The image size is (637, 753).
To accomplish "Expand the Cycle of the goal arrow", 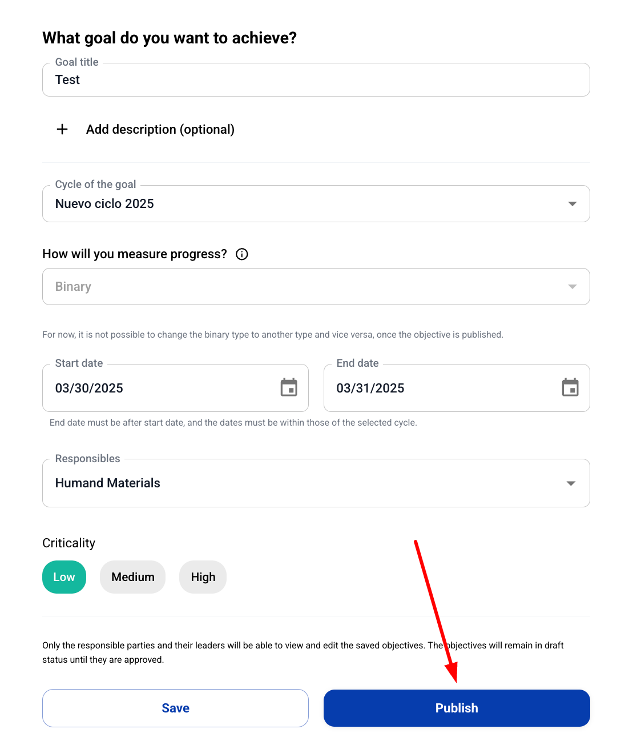I will point(572,204).
